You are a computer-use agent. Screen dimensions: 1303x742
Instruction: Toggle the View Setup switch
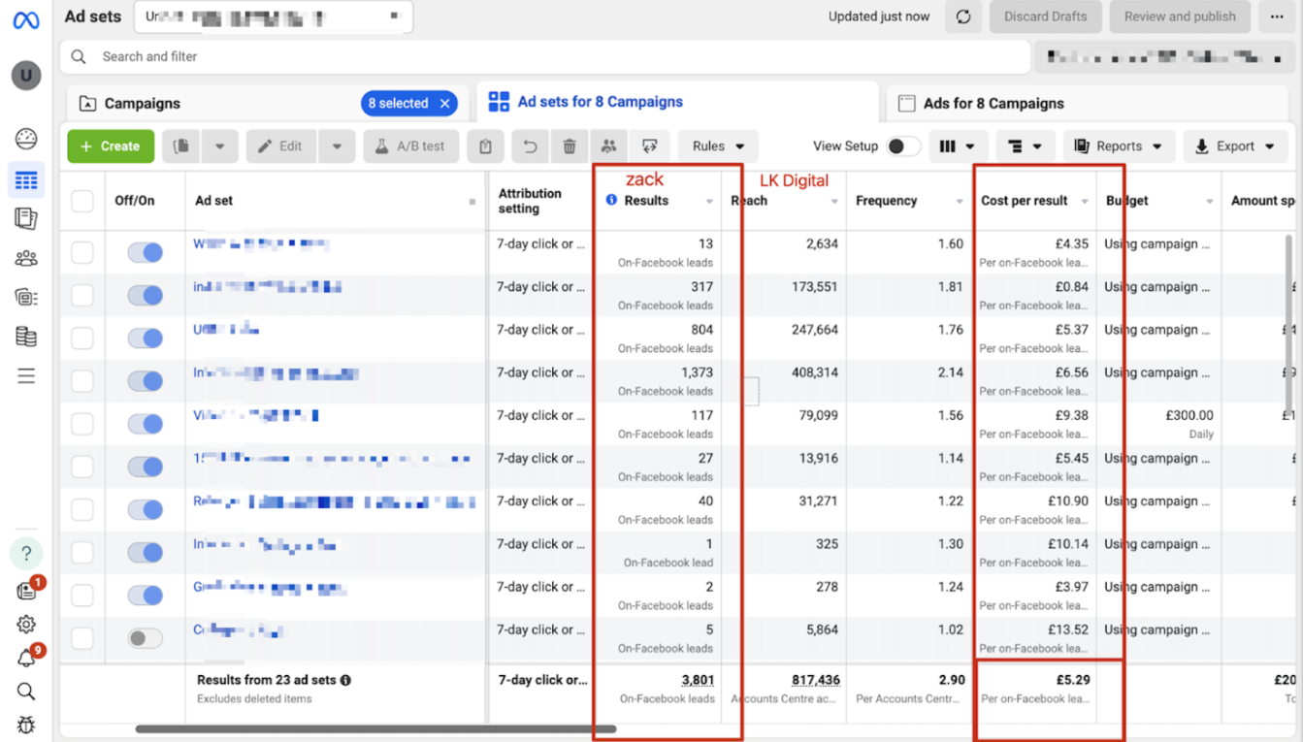902,146
